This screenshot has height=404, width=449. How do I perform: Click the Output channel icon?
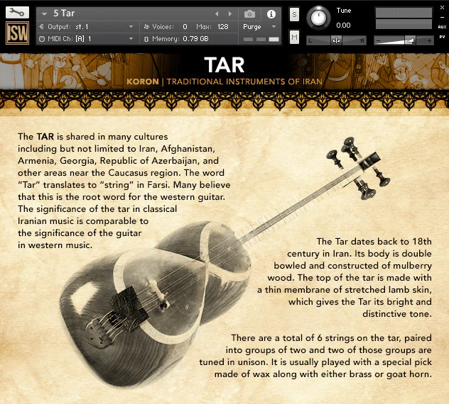tap(41, 26)
